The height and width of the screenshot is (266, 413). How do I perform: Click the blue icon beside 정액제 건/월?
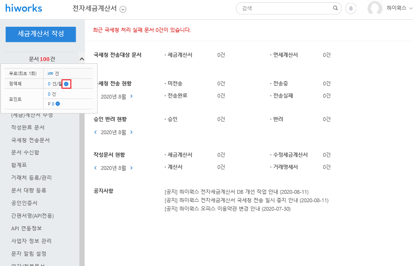(x=66, y=84)
